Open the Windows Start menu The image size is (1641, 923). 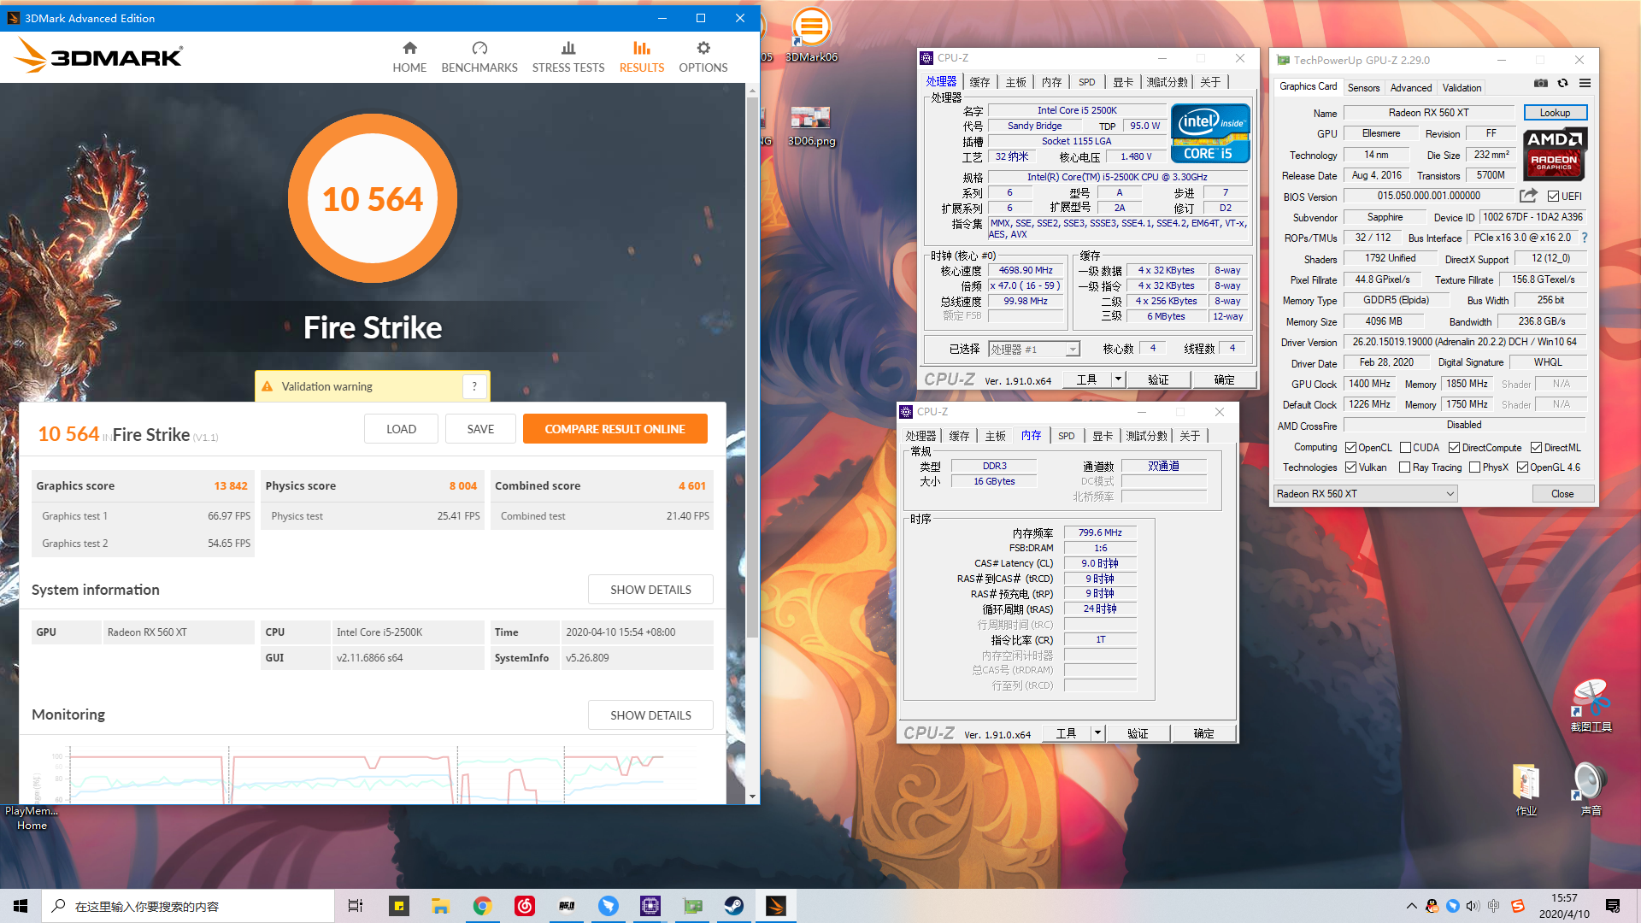pyautogui.click(x=21, y=906)
